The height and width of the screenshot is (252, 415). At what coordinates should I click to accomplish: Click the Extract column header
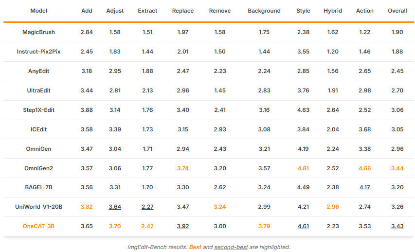point(147,11)
